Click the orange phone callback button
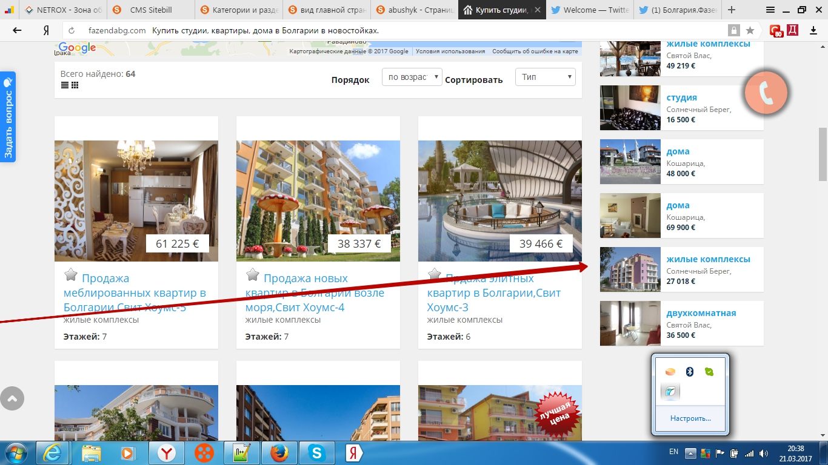 pyautogui.click(x=766, y=93)
